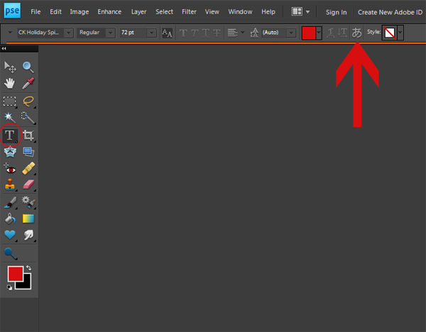Show Asian text options
426x332 pixels.
(x=356, y=33)
